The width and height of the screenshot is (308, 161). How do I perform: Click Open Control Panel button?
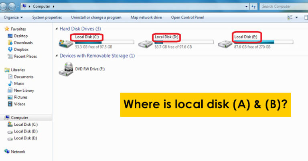pos(187,18)
